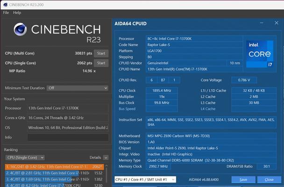
Task: Click the Cinebench logo sphere icon
Action: point(20,29)
